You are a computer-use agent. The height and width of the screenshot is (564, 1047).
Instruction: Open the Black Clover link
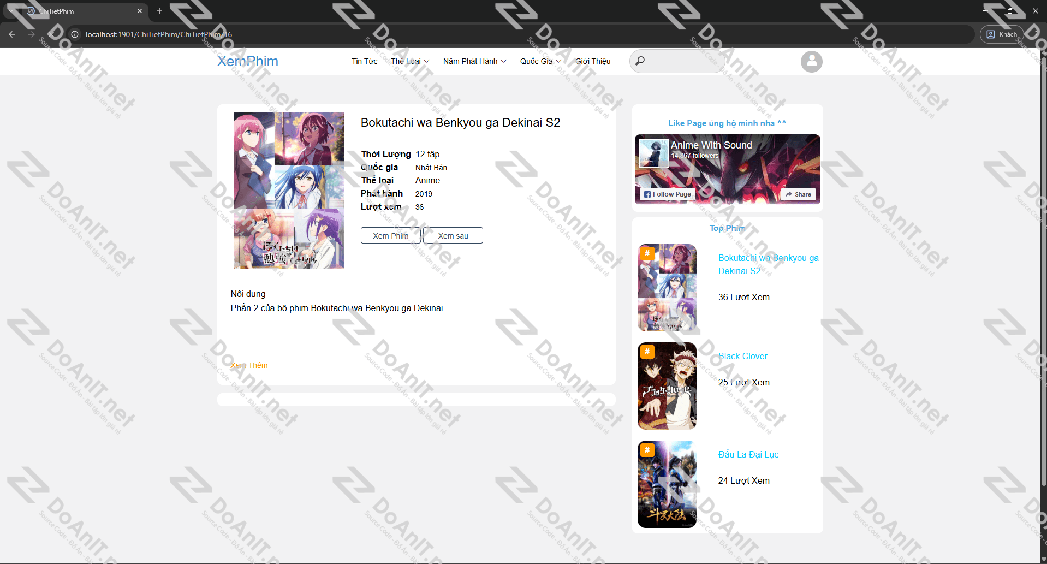click(x=742, y=356)
